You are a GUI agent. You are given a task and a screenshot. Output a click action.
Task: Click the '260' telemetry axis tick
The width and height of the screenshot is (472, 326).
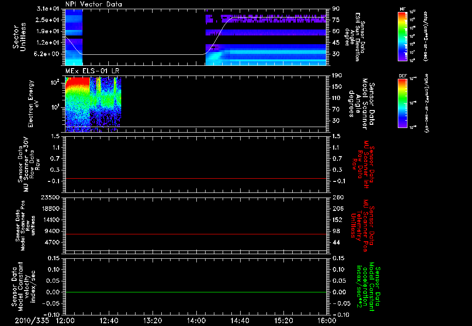(337, 197)
